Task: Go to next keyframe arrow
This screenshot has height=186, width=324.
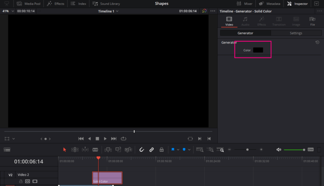Action: 50,139
